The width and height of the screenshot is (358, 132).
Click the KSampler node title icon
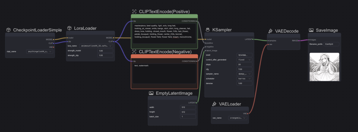208,30
